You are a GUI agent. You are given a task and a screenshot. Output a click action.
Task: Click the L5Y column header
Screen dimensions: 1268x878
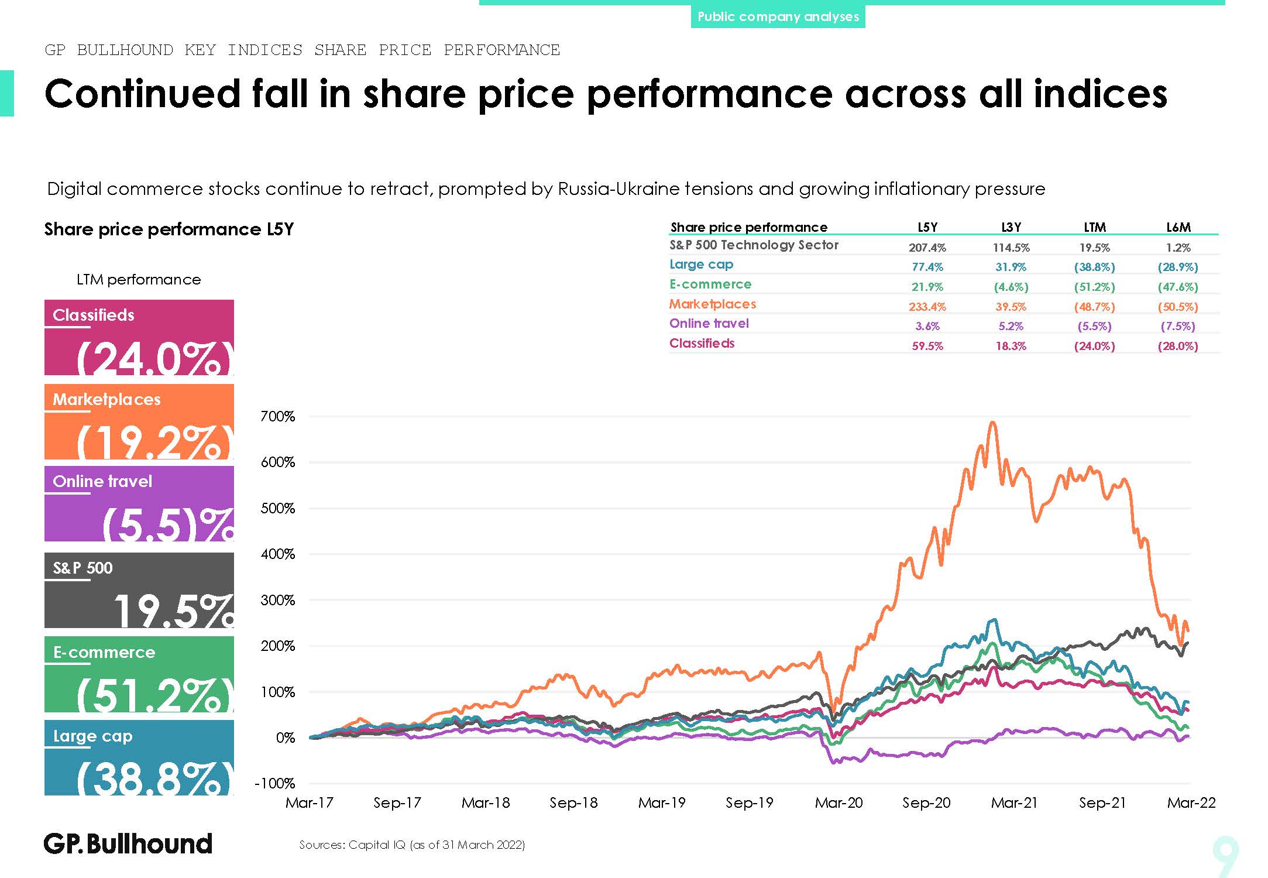[x=927, y=227]
